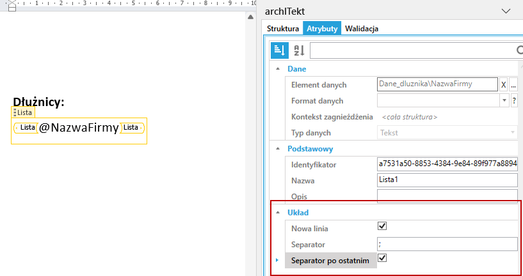Click the empty Opis field
Viewport: 523px width, 276px height.
447,195
